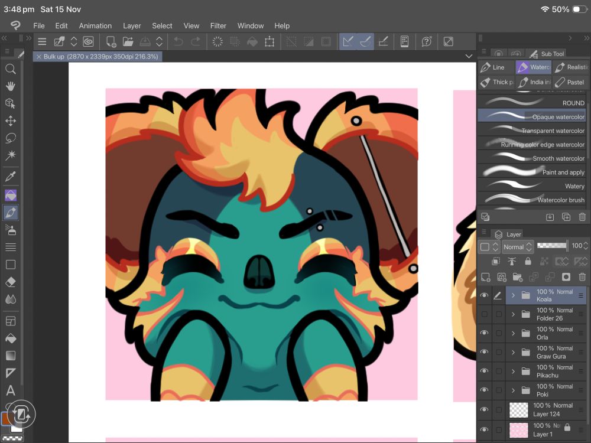Expand the Pikachu folder
This screenshot has width=591, height=443.
[x=513, y=371]
